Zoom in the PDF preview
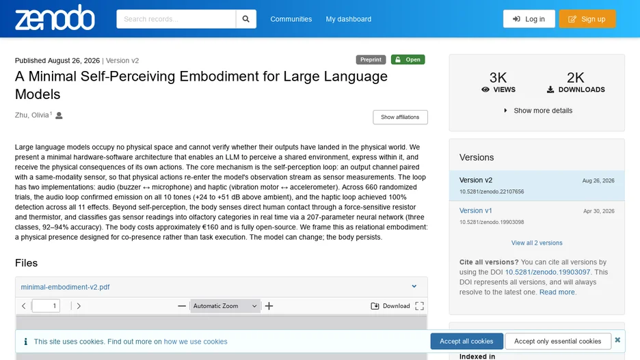 269,306
